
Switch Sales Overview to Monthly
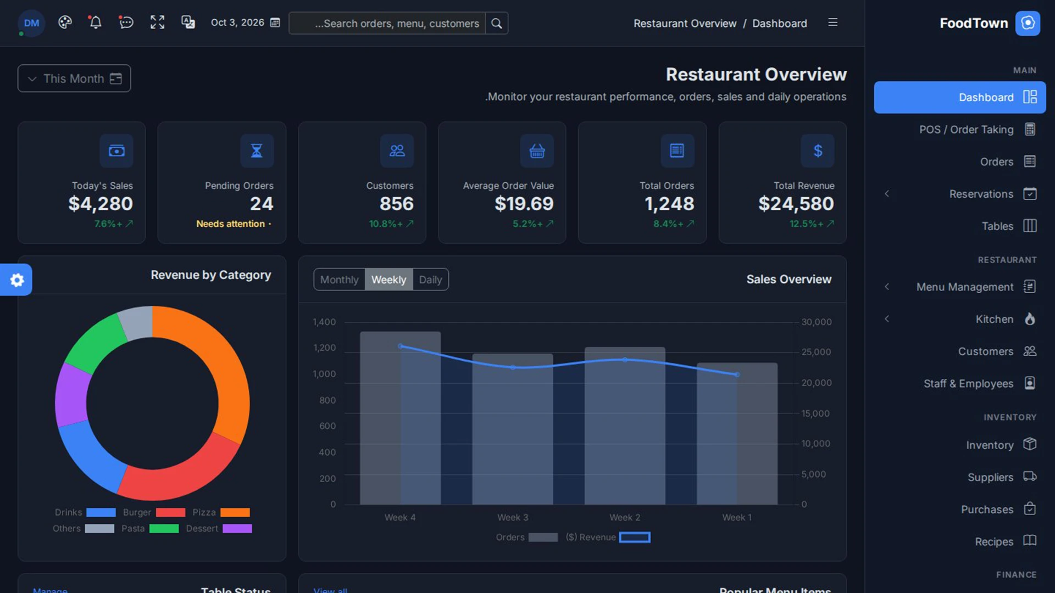[x=339, y=279]
